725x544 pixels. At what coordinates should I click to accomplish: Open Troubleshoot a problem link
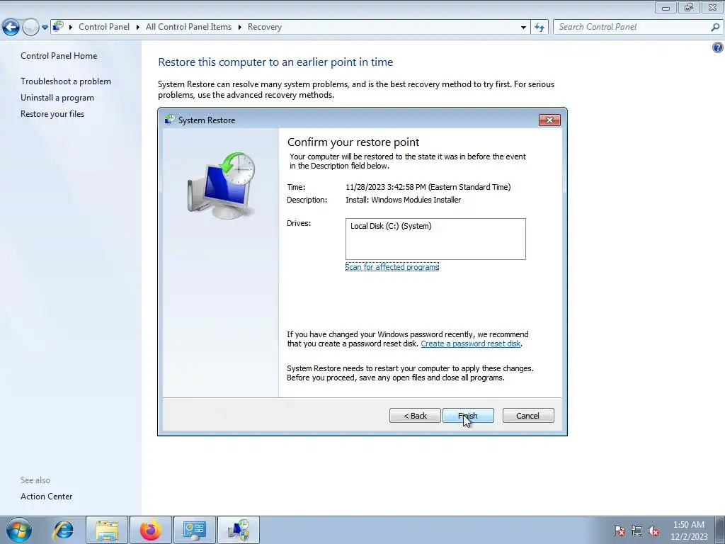pyautogui.click(x=66, y=81)
